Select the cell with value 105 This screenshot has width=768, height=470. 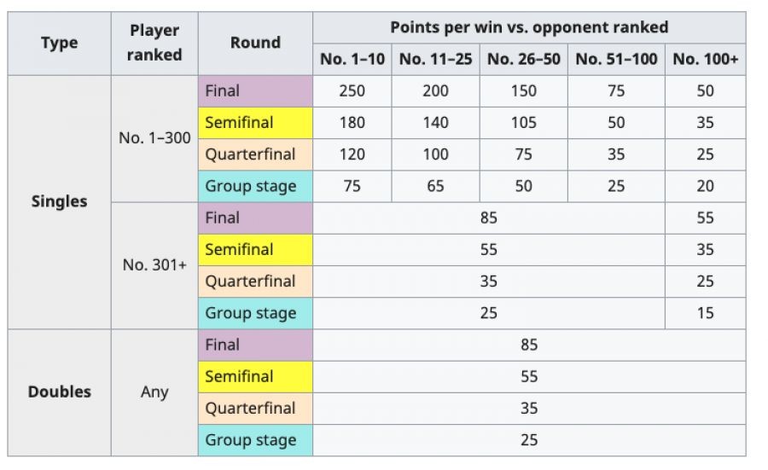click(x=524, y=123)
